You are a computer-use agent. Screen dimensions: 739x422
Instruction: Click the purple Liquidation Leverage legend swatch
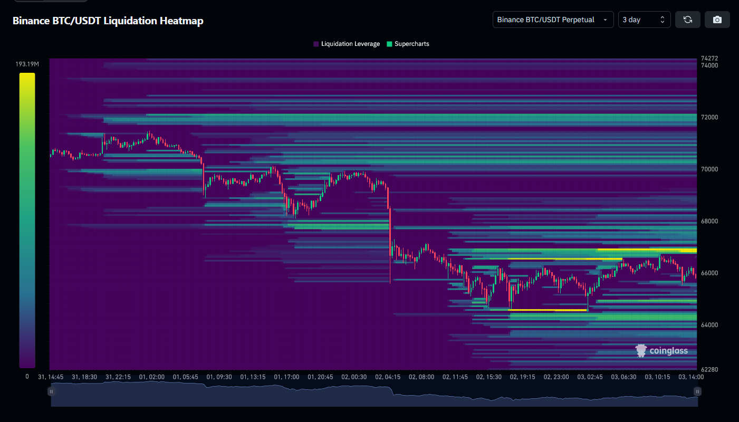(316, 44)
